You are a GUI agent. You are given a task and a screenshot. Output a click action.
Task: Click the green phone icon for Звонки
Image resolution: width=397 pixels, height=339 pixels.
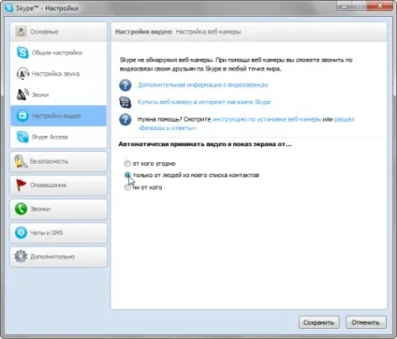click(21, 209)
